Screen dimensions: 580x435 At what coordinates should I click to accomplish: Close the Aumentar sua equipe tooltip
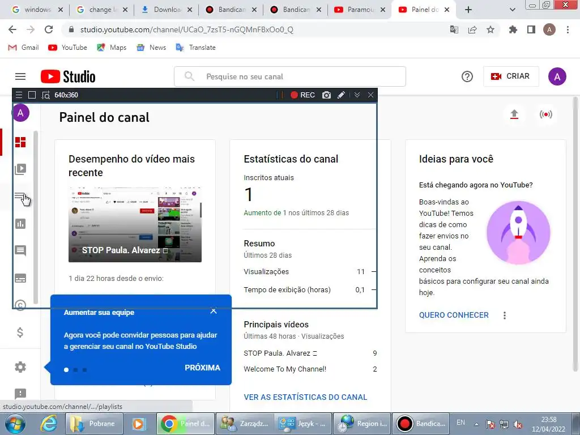214,311
